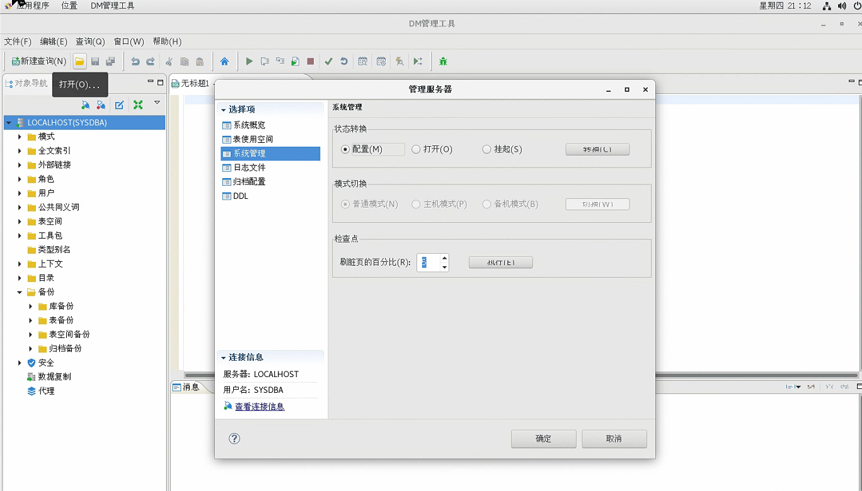862x491 pixels.
Task: Select the 打开(O) status radio button
Action: coord(416,149)
